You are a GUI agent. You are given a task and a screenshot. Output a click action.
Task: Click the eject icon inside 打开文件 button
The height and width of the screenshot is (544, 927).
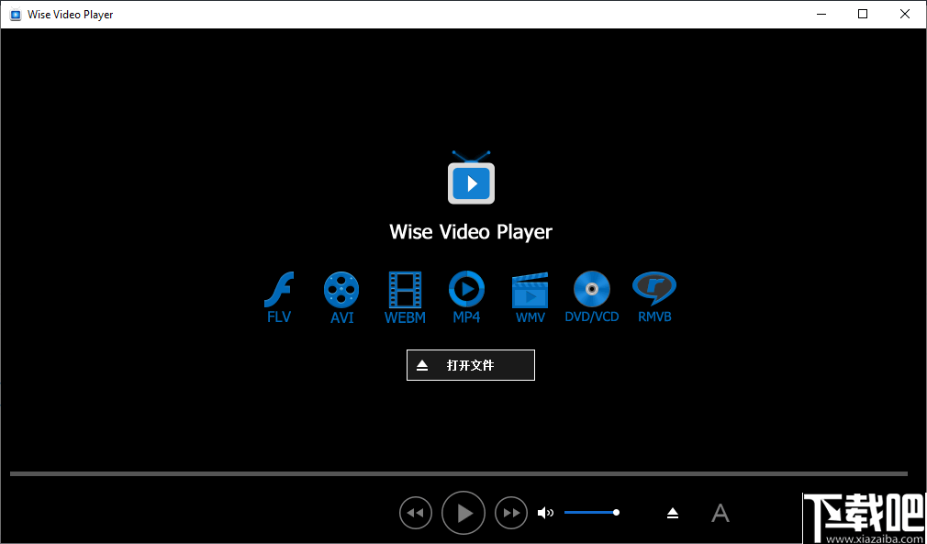click(424, 365)
